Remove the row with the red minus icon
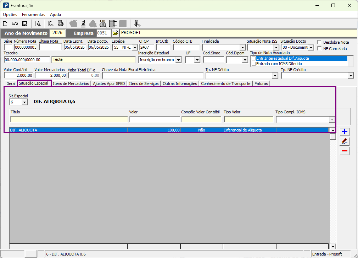Screen dimensions: 358x258 tap(344, 151)
